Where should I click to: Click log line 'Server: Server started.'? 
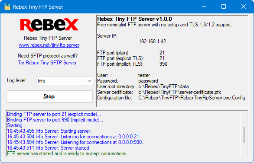[x=49, y=148]
